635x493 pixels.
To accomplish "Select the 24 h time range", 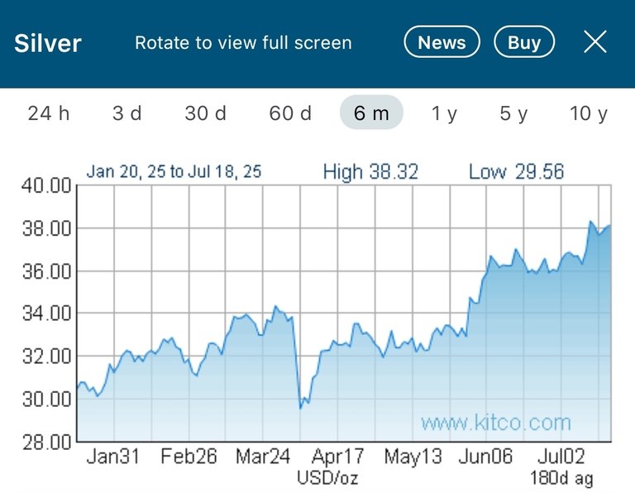I will click(49, 113).
